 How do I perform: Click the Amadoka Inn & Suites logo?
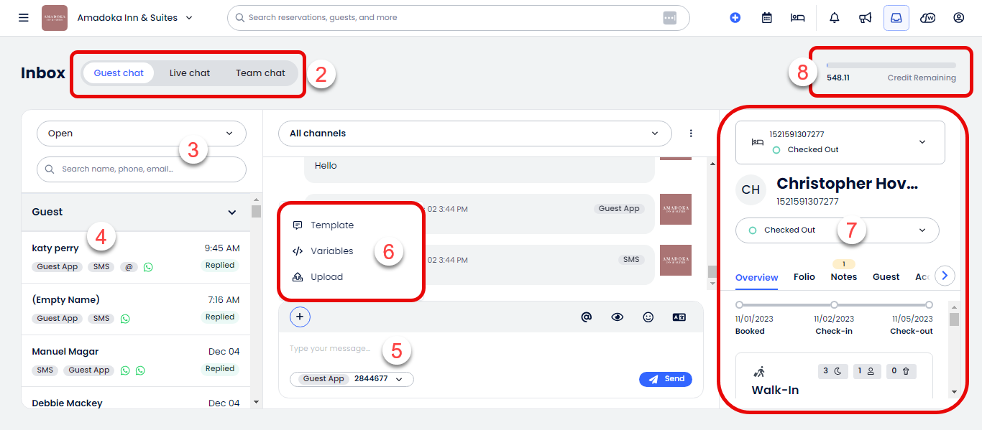[x=55, y=18]
